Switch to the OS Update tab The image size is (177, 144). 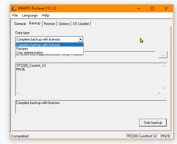click(81, 24)
